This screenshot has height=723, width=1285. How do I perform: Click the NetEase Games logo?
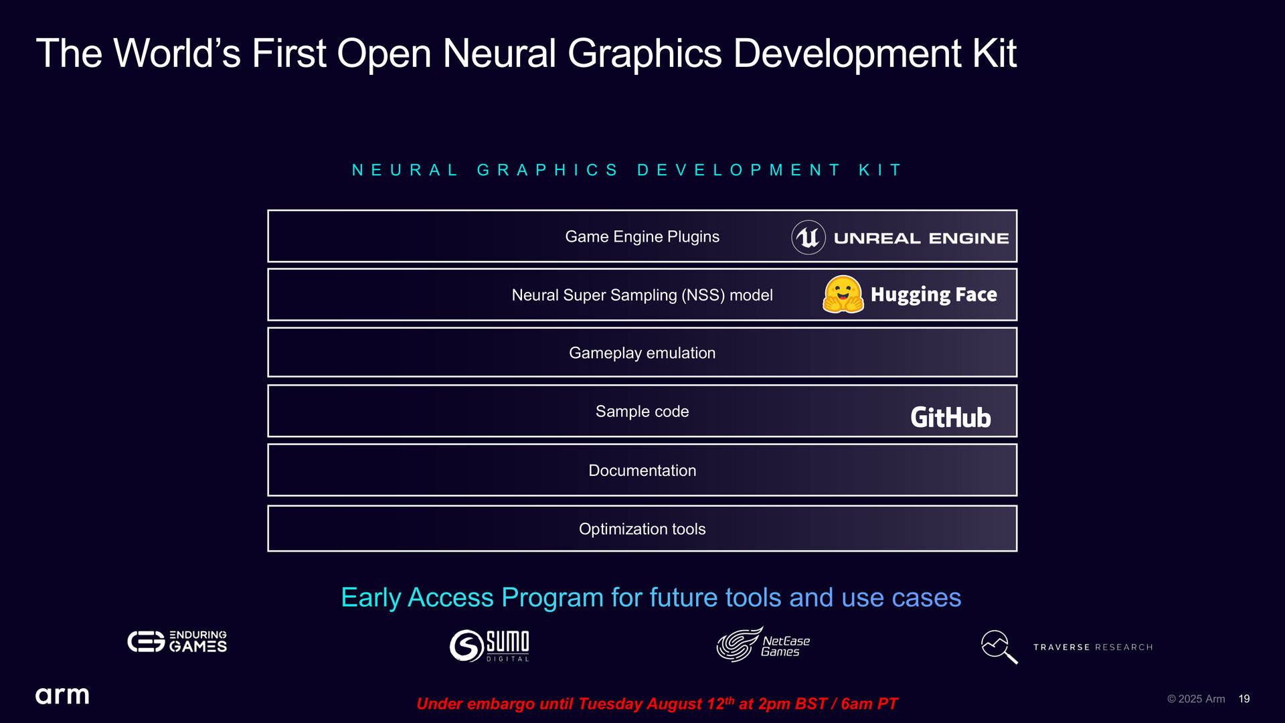click(763, 645)
